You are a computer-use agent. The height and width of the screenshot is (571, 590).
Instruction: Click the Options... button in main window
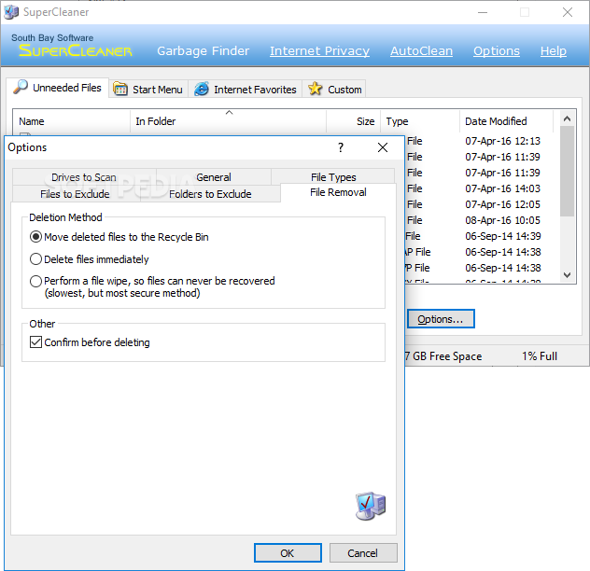coord(441,319)
